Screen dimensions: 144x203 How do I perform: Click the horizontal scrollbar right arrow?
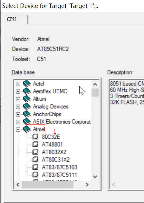click(x=87, y=185)
